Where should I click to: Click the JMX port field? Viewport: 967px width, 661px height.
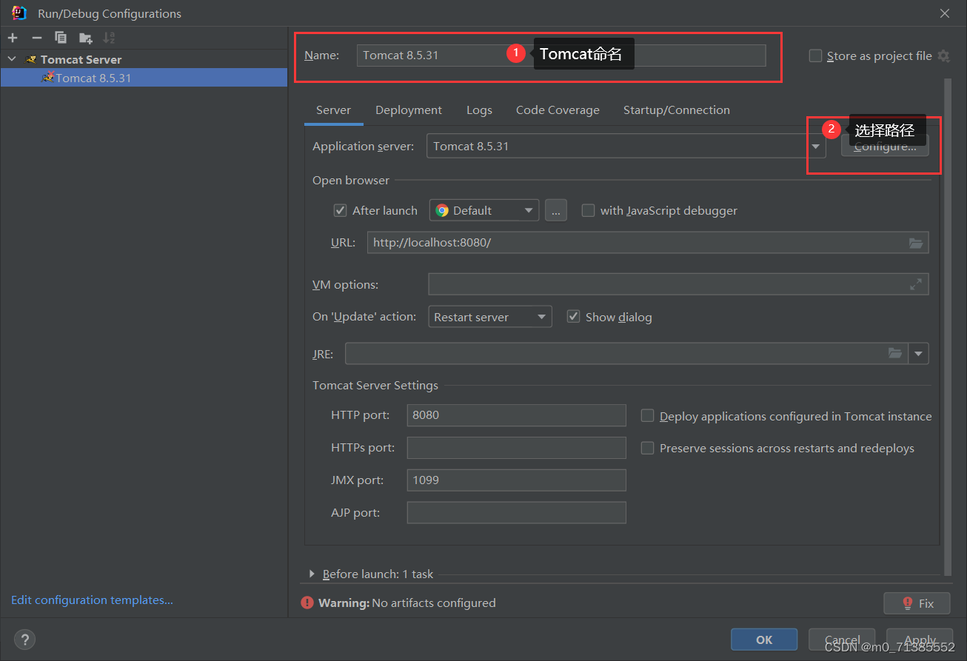[x=517, y=480]
